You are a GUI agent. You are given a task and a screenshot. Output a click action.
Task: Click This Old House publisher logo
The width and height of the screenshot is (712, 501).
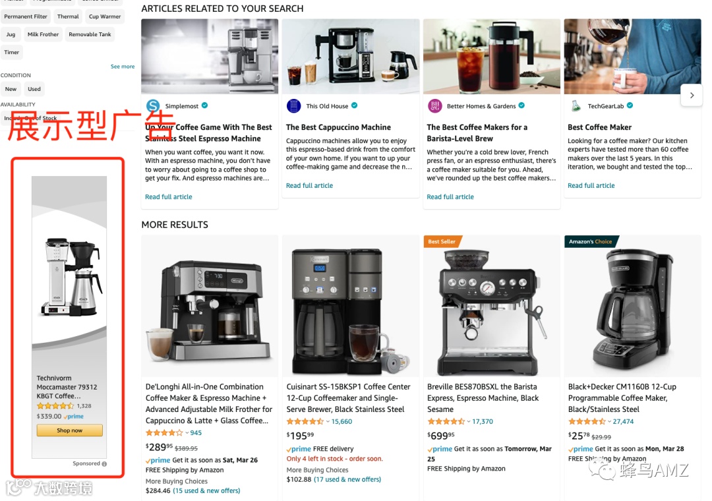[294, 106]
